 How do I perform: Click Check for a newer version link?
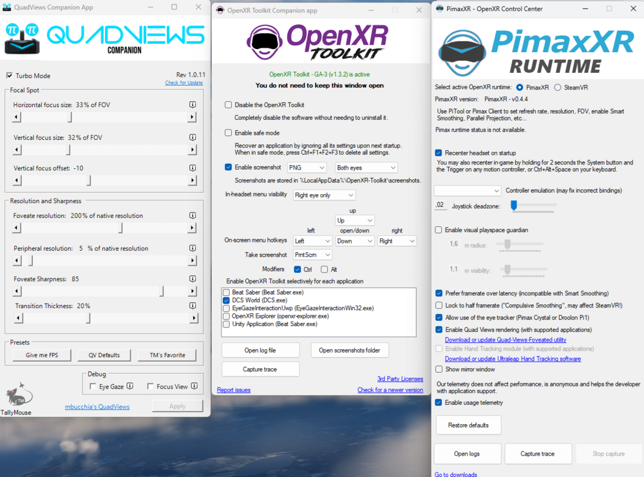click(390, 390)
